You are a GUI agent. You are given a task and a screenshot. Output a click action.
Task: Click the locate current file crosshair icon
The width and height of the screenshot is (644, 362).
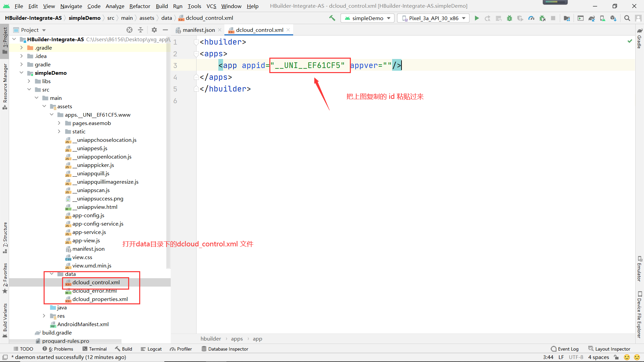pyautogui.click(x=129, y=30)
